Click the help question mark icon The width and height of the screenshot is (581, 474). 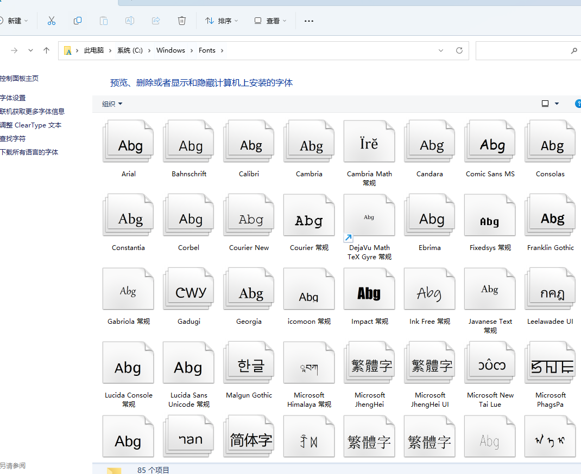pyautogui.click(x=578, y=104)
